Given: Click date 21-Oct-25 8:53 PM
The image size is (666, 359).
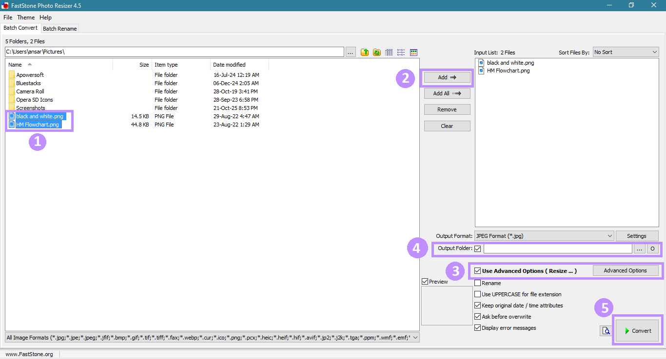Looking at the screenshot, I should 236,108.
